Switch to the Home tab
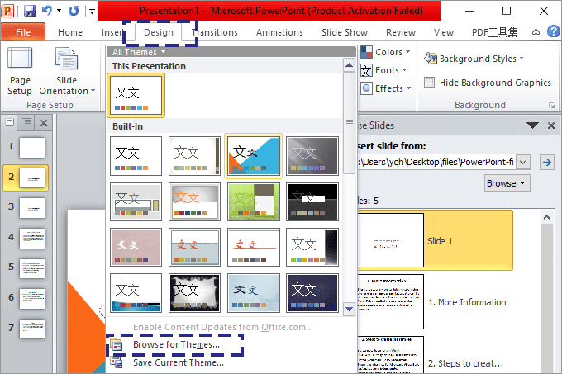This screenshot has height=374, width=562. (70, 32)
